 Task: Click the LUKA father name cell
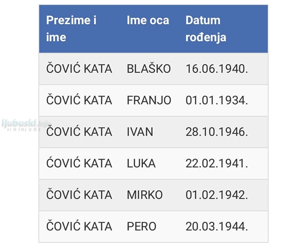point(140,164)
